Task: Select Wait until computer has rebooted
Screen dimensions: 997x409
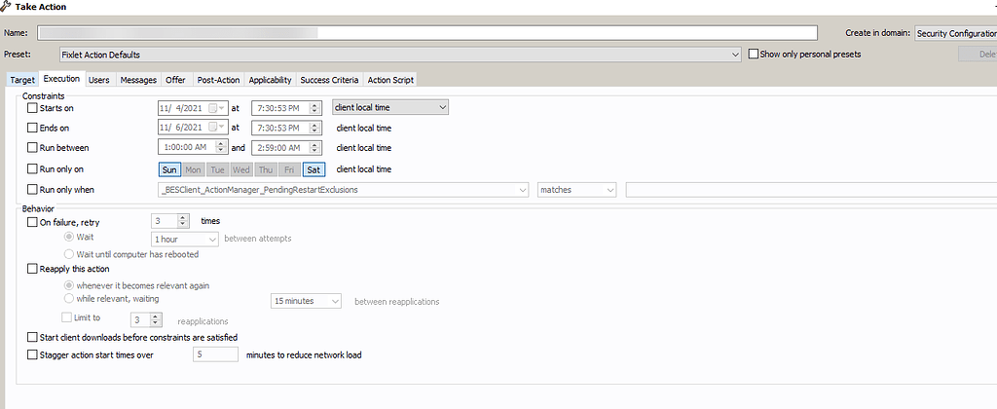Action: (68, 254)
